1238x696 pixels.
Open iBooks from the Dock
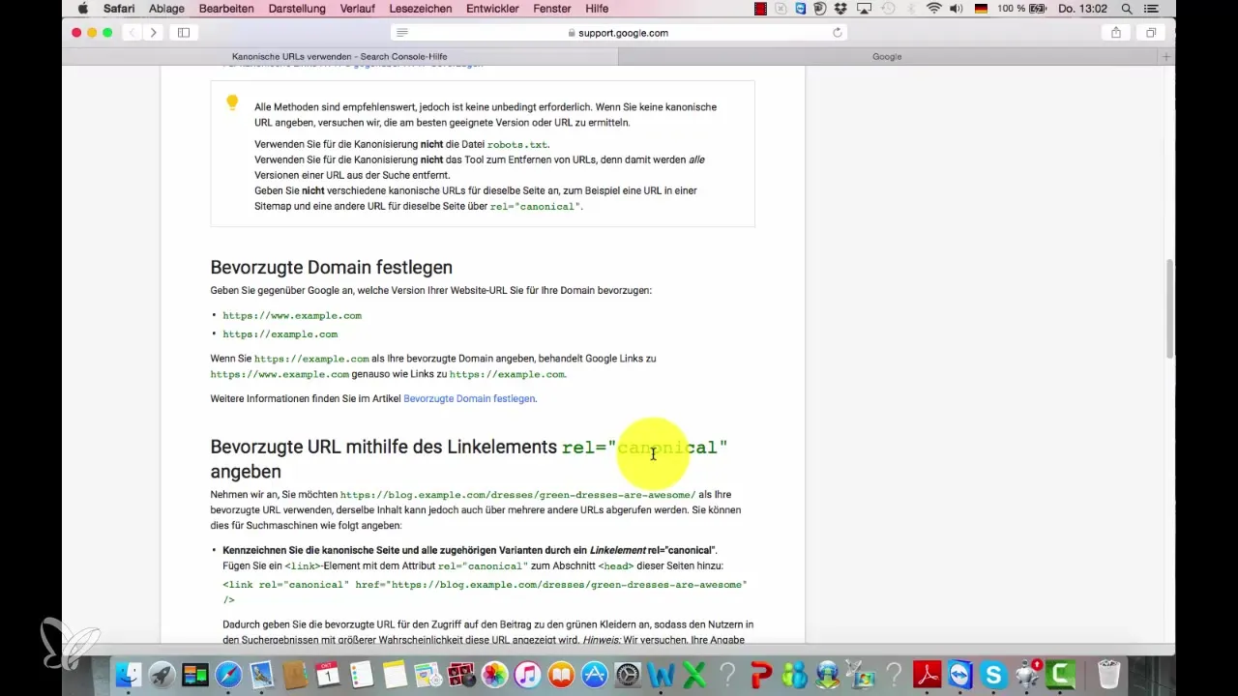pyautogui.click(x=561, y=674)
